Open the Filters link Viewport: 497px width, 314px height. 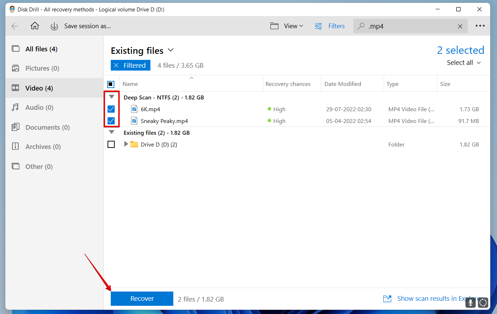click(337, 26)
